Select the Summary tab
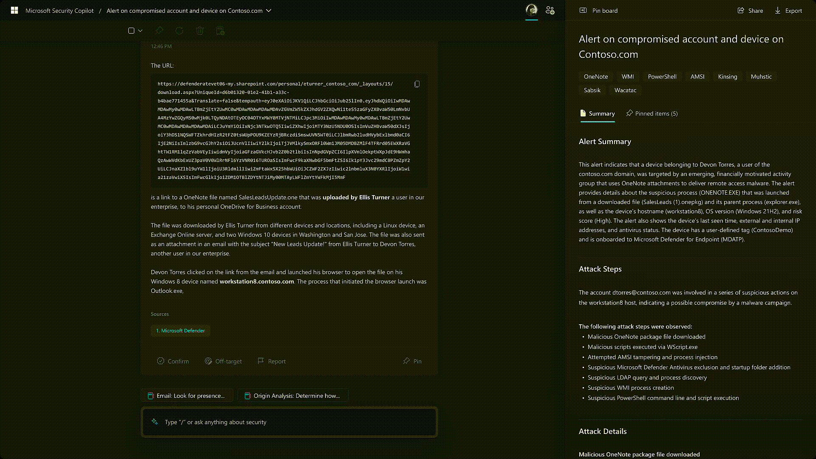Image resolution: width=816 pixels, height=459 pixels. 598,113
